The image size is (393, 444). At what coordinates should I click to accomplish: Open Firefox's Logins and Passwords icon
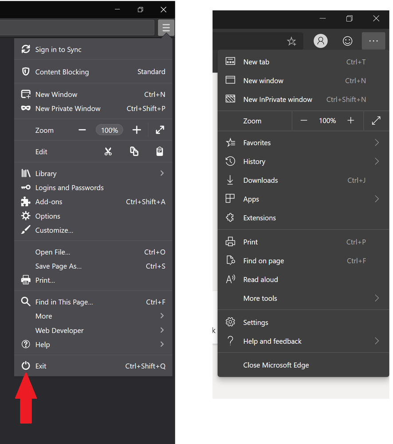point(26,188)
